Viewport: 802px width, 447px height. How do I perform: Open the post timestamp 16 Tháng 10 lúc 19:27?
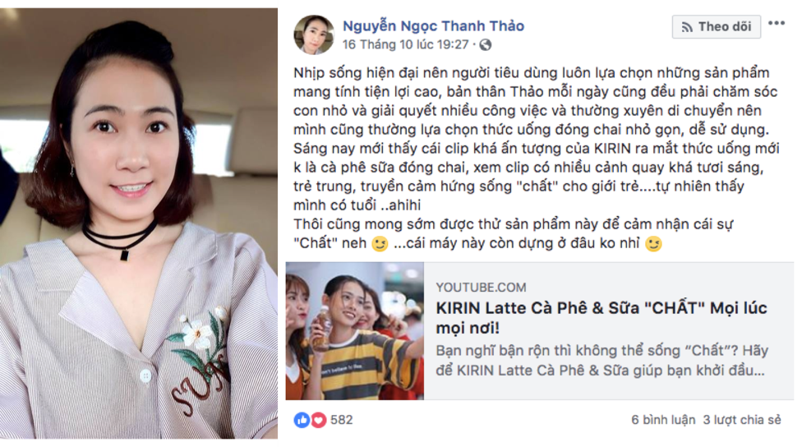click(405, 45)
